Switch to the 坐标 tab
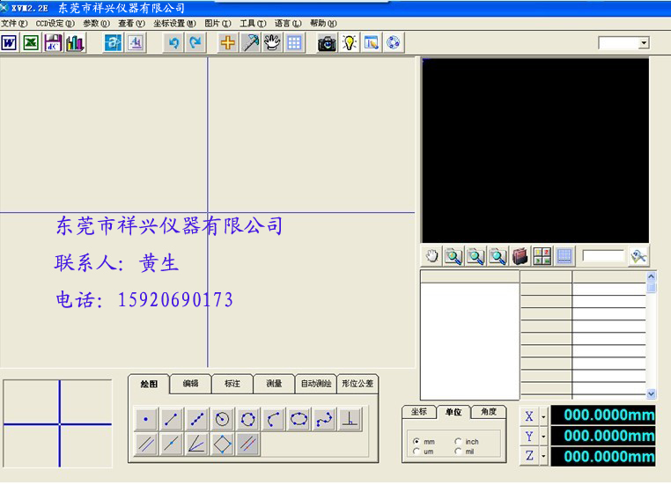671x485 pixels. pos(419,411)
